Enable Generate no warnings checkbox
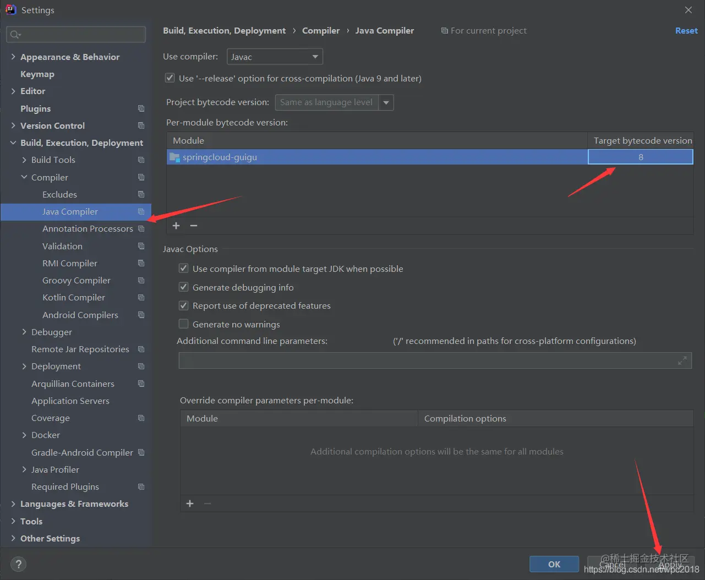 pos(184,324)
